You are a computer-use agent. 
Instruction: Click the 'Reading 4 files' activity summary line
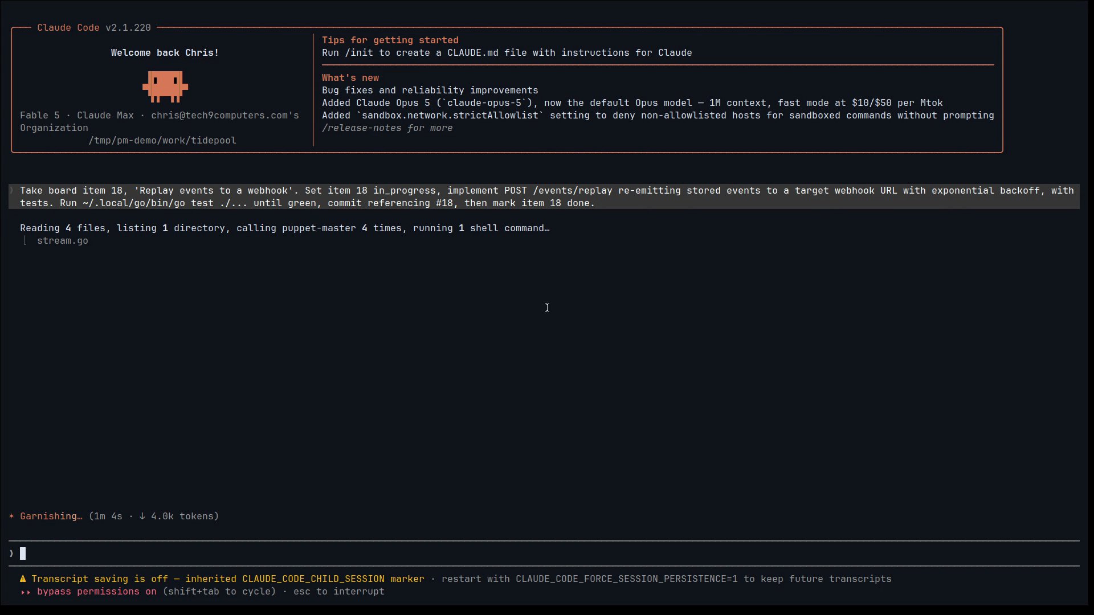(285, 228)
